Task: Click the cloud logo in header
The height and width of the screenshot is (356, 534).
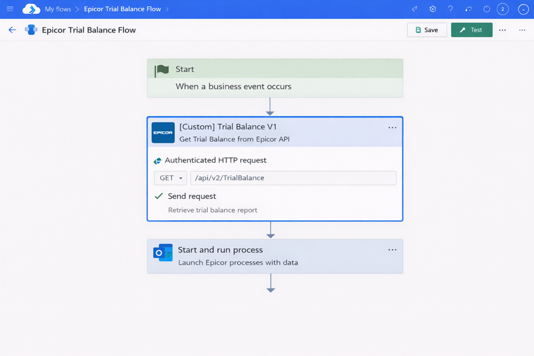Action: 31,9
